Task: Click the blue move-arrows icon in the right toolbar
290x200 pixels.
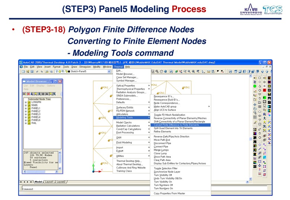Action: click(255, 104)
